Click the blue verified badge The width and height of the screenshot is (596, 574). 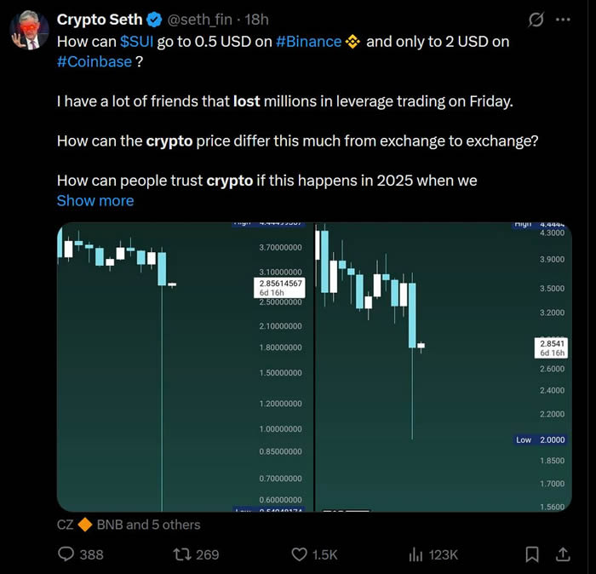155,20
